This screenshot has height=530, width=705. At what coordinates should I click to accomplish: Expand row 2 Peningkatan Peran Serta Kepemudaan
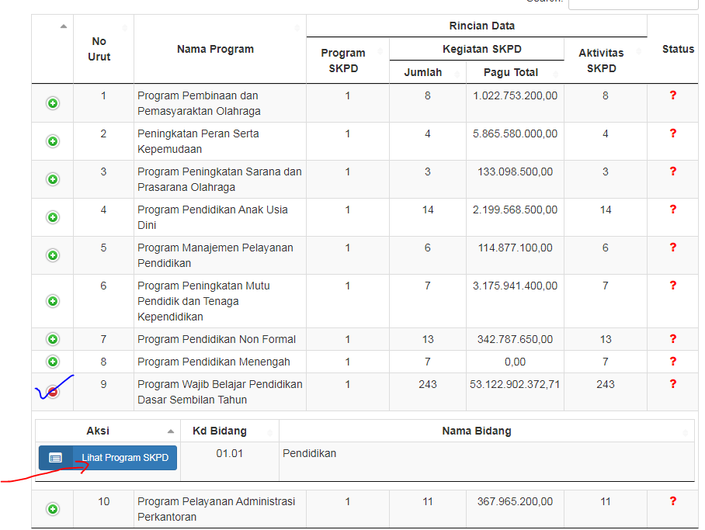pos(53,141)
